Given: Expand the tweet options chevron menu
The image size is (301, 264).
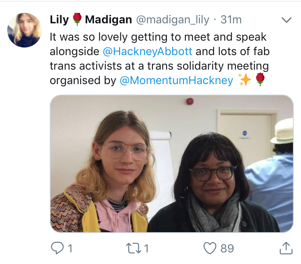Looking at the screenshot, I should pos(287,20).
